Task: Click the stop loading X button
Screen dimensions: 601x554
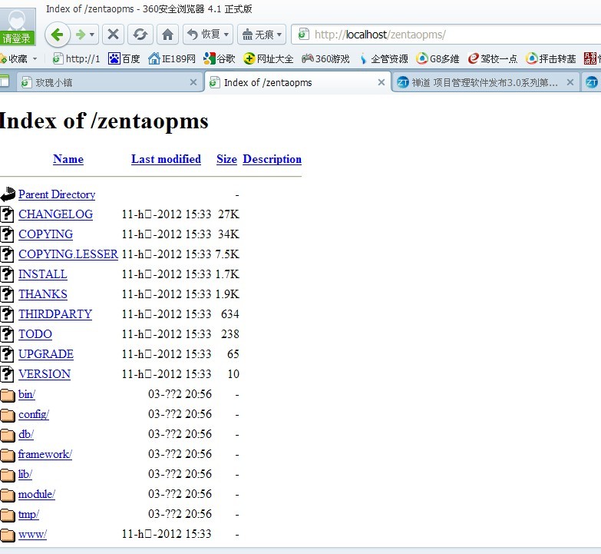Action: (x=113, y=35)
